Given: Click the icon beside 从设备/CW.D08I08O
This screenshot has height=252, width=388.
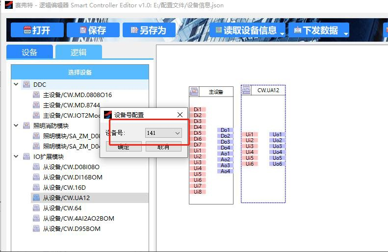Looking at the screenshot, I should (36, 167).
